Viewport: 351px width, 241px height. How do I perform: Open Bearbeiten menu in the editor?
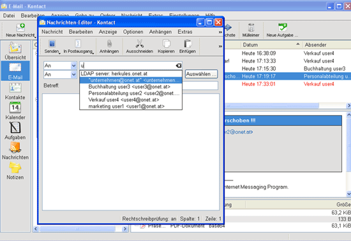tap(81, 32)
